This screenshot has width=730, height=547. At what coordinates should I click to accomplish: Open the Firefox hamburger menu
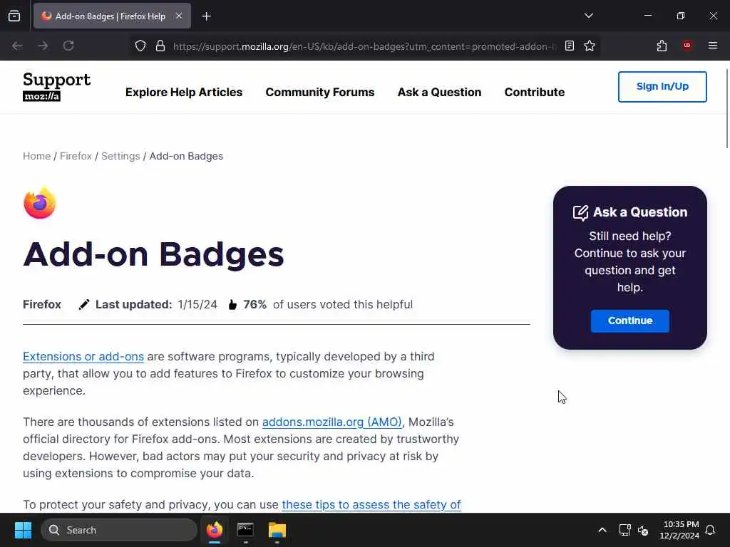(x=713, y=46)
